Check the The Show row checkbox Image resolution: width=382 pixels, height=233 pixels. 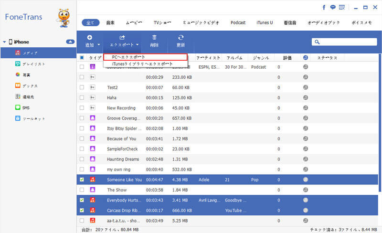click(82, 190)
